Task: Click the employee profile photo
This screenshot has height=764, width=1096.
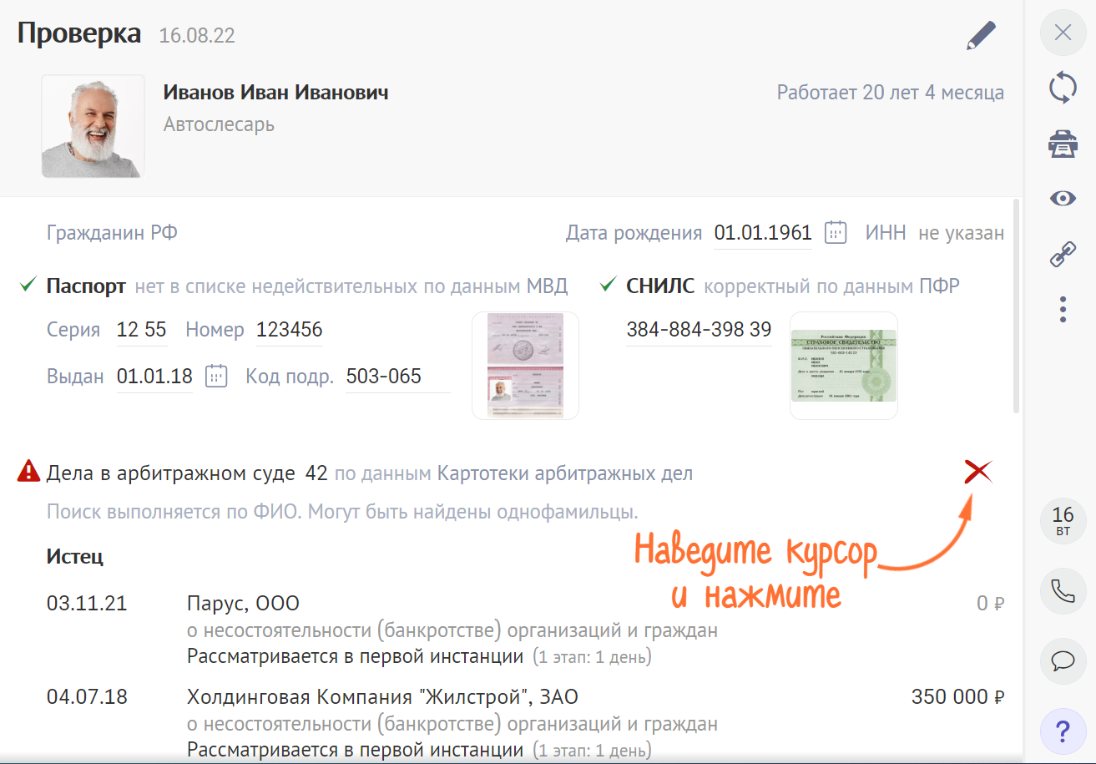Action: pyautogui.click(x=93, y=126)
